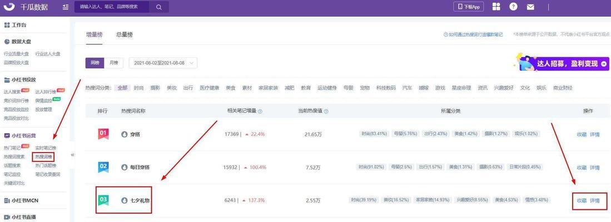Click the 小红书MCN section icon
Screen dimensions: 611x222
7,200
